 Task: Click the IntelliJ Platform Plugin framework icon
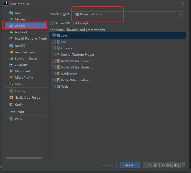[58, 54]
